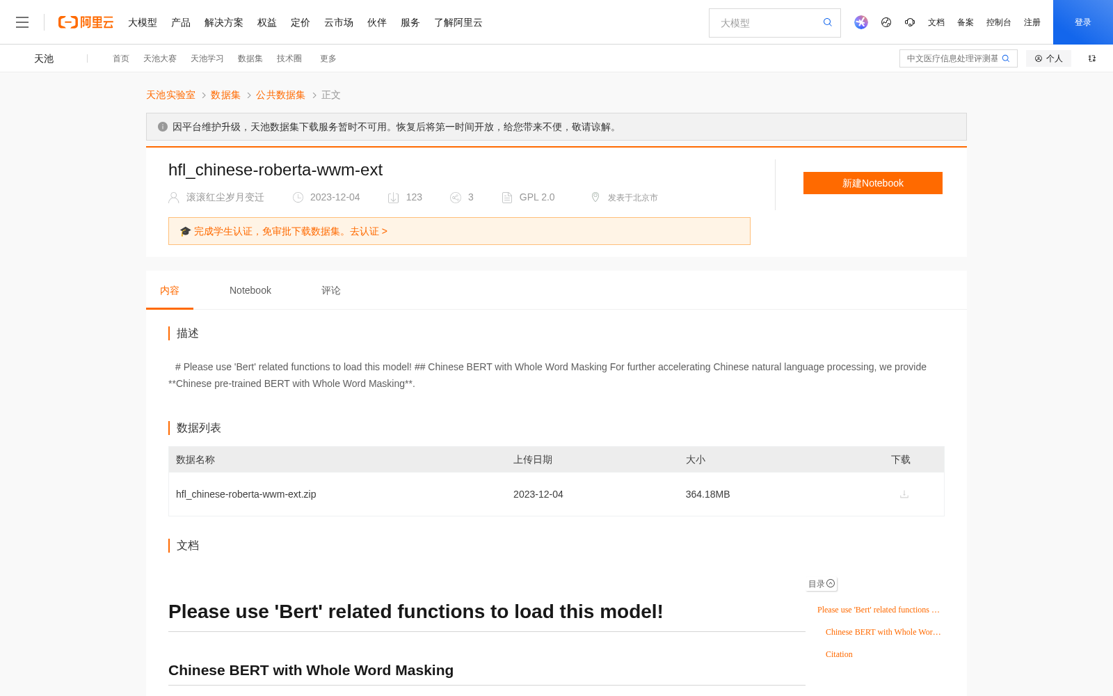Viewport: 1113px width, 696px height.
Task: Click the customer service headset icon
Action: point(910,22)
